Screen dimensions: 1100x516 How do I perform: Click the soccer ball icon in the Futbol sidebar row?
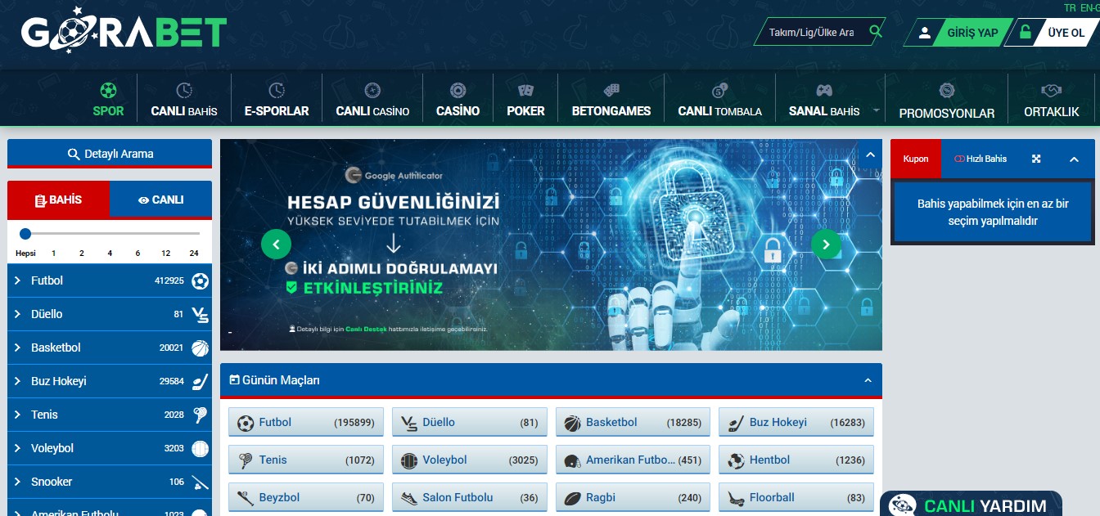pos(200,281)
